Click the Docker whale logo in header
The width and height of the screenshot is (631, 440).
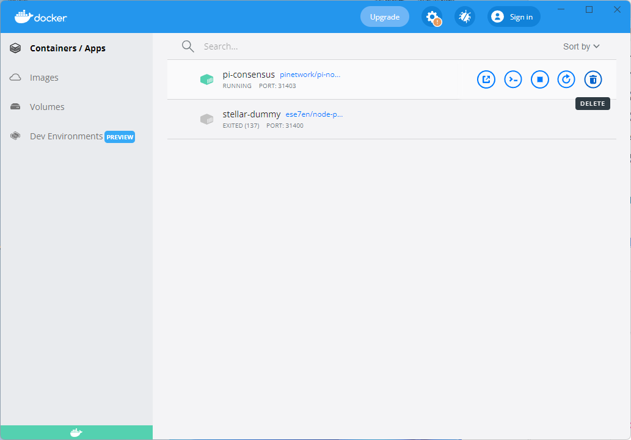pos(41,17)
